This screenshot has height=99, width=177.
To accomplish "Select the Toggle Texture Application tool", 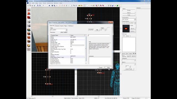I will pos(29,30).
